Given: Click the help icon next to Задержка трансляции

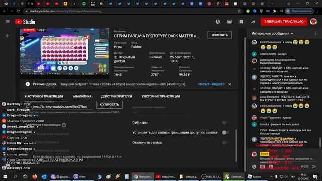Looking at the screenshot, I should [64, 125].
